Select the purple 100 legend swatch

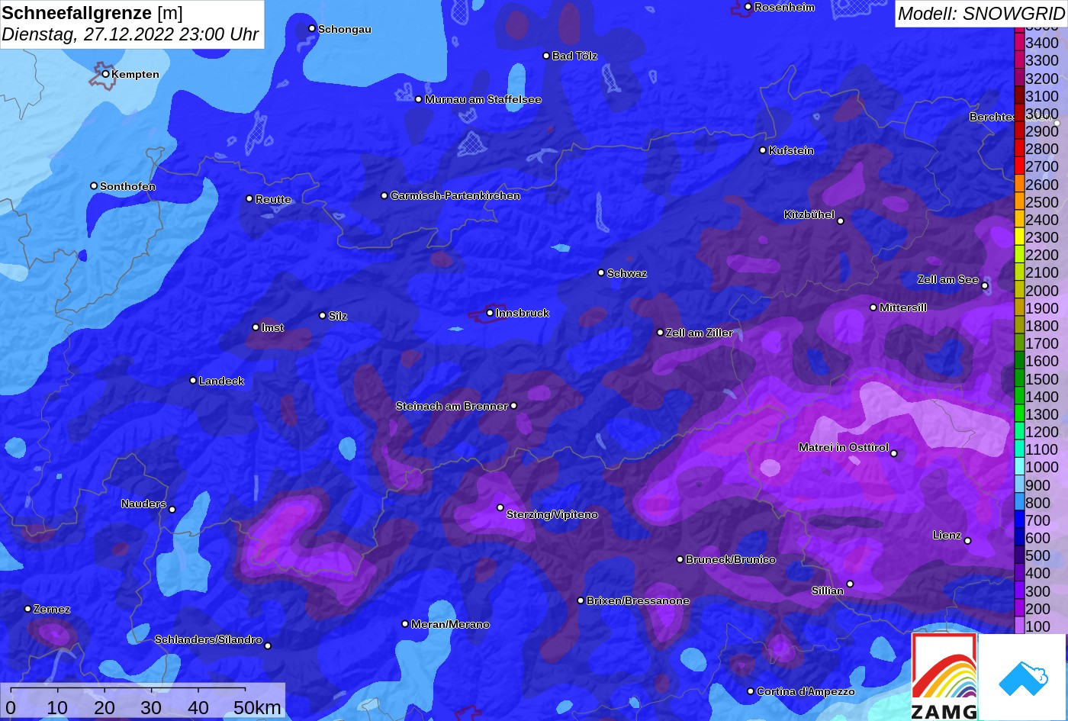coord(1018,626)
